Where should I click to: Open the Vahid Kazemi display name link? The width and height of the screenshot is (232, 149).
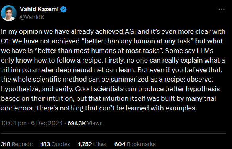(x=39, y=9)
